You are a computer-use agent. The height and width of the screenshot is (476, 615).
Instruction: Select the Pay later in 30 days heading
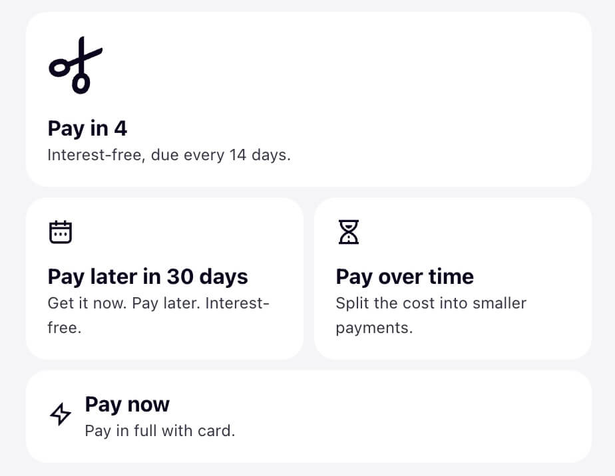tap(148, 276)
